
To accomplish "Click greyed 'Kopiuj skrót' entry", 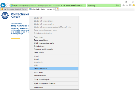I will click(54, 62).
